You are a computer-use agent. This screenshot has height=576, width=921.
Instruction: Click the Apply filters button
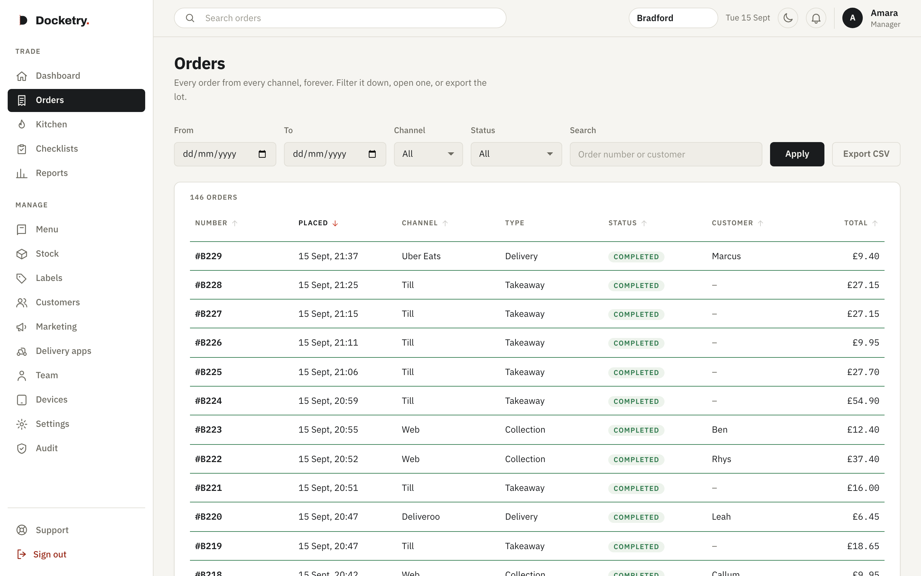tap(797, 154)
